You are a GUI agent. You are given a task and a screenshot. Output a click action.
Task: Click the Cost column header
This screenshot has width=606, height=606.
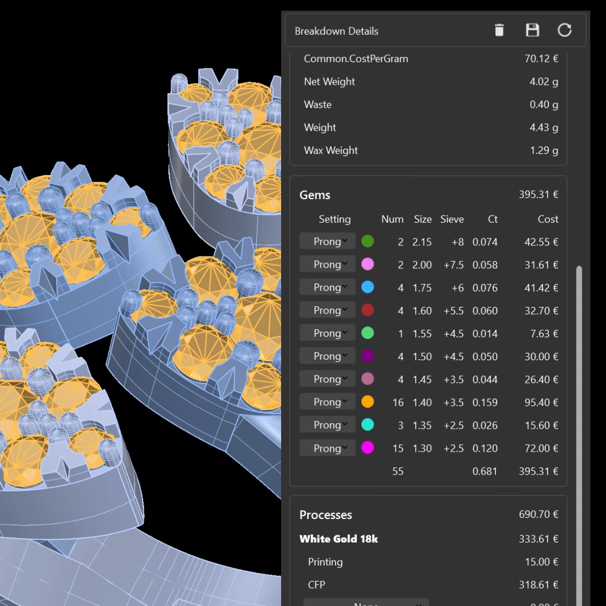coord(548,219)
